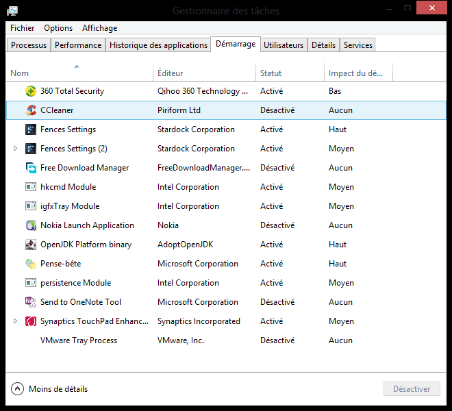Switch to the Processus tab
Screen dimensions: 452x411
tap(29, 45)
